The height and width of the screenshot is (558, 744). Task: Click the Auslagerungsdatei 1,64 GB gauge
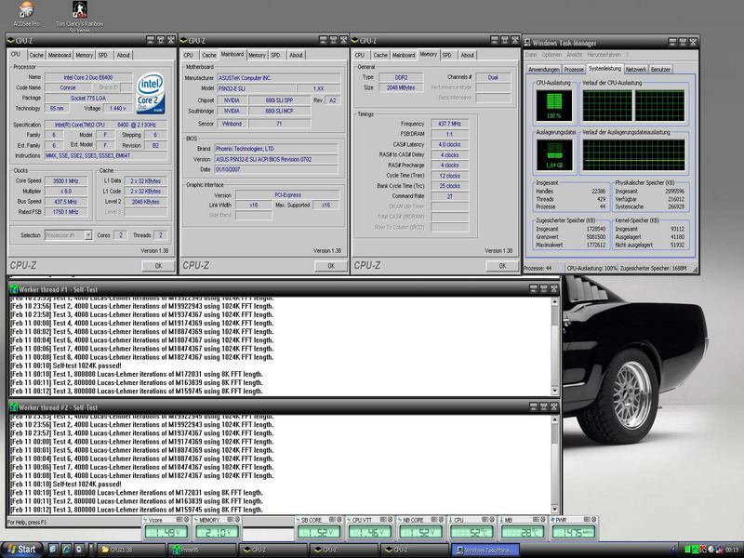point(554,154)
